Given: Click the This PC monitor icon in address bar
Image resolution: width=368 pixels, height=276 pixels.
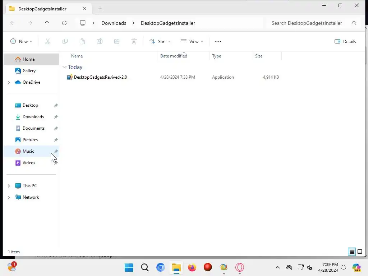Looking at the screenshot, I should point(83,23).
